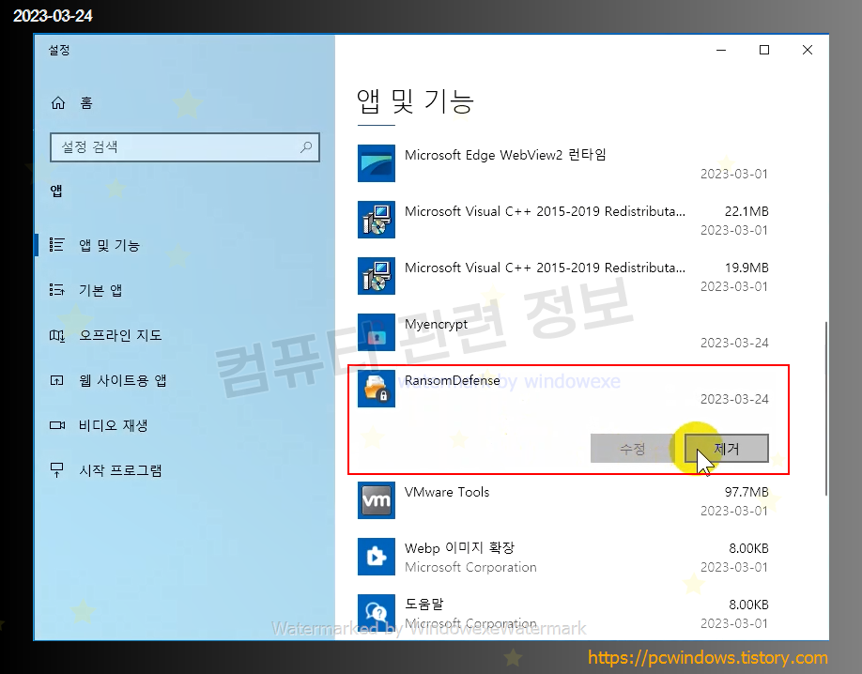Click the 웹 사이트용 앱 icon
Screen dimensions: 862x674
[x=56, y=380]
